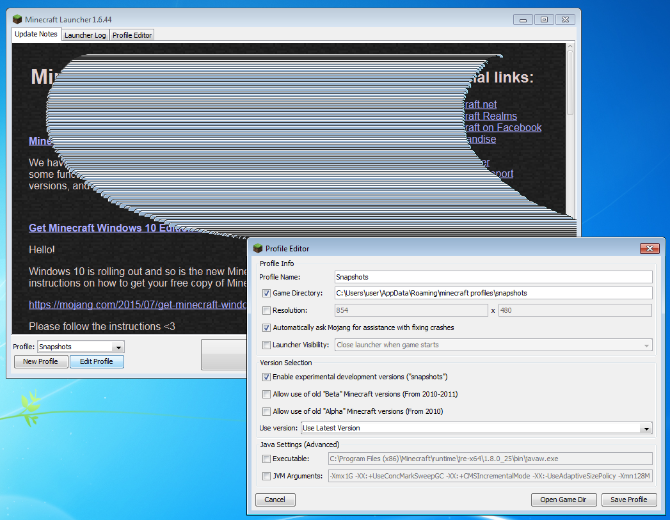Toggle automatic Mojang crash assistance checkbox
The width and height of the screenshot is (670, 520).
267,328
